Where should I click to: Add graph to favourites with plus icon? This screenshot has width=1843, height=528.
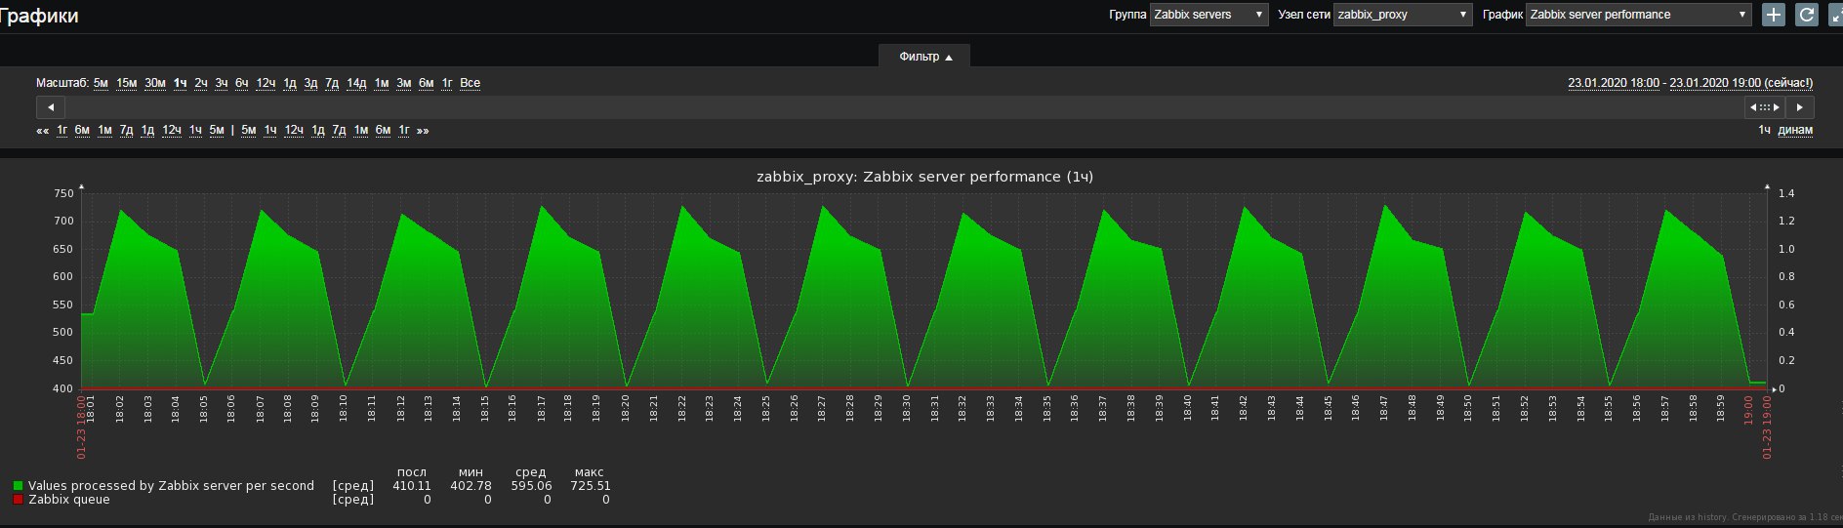1774,15
